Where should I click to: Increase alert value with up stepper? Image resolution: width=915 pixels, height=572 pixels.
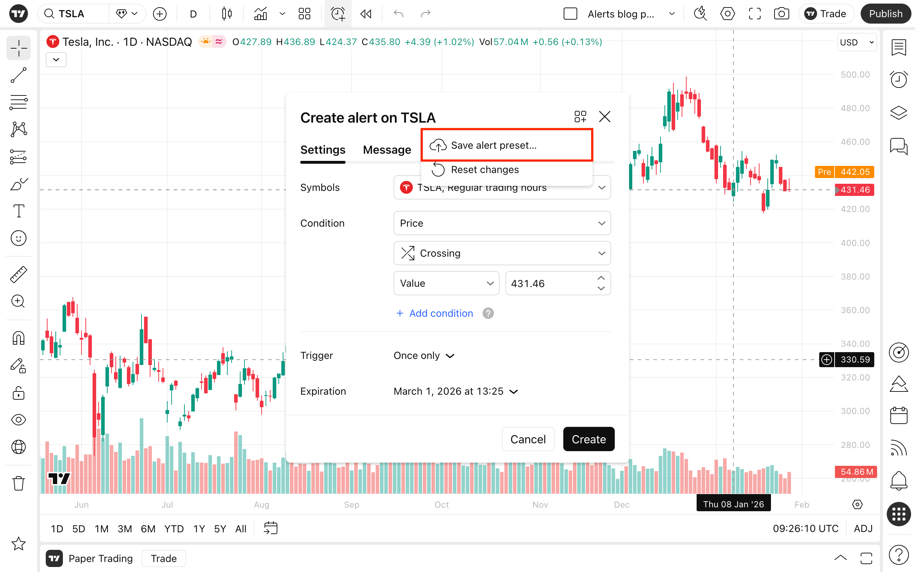point(601,278)
